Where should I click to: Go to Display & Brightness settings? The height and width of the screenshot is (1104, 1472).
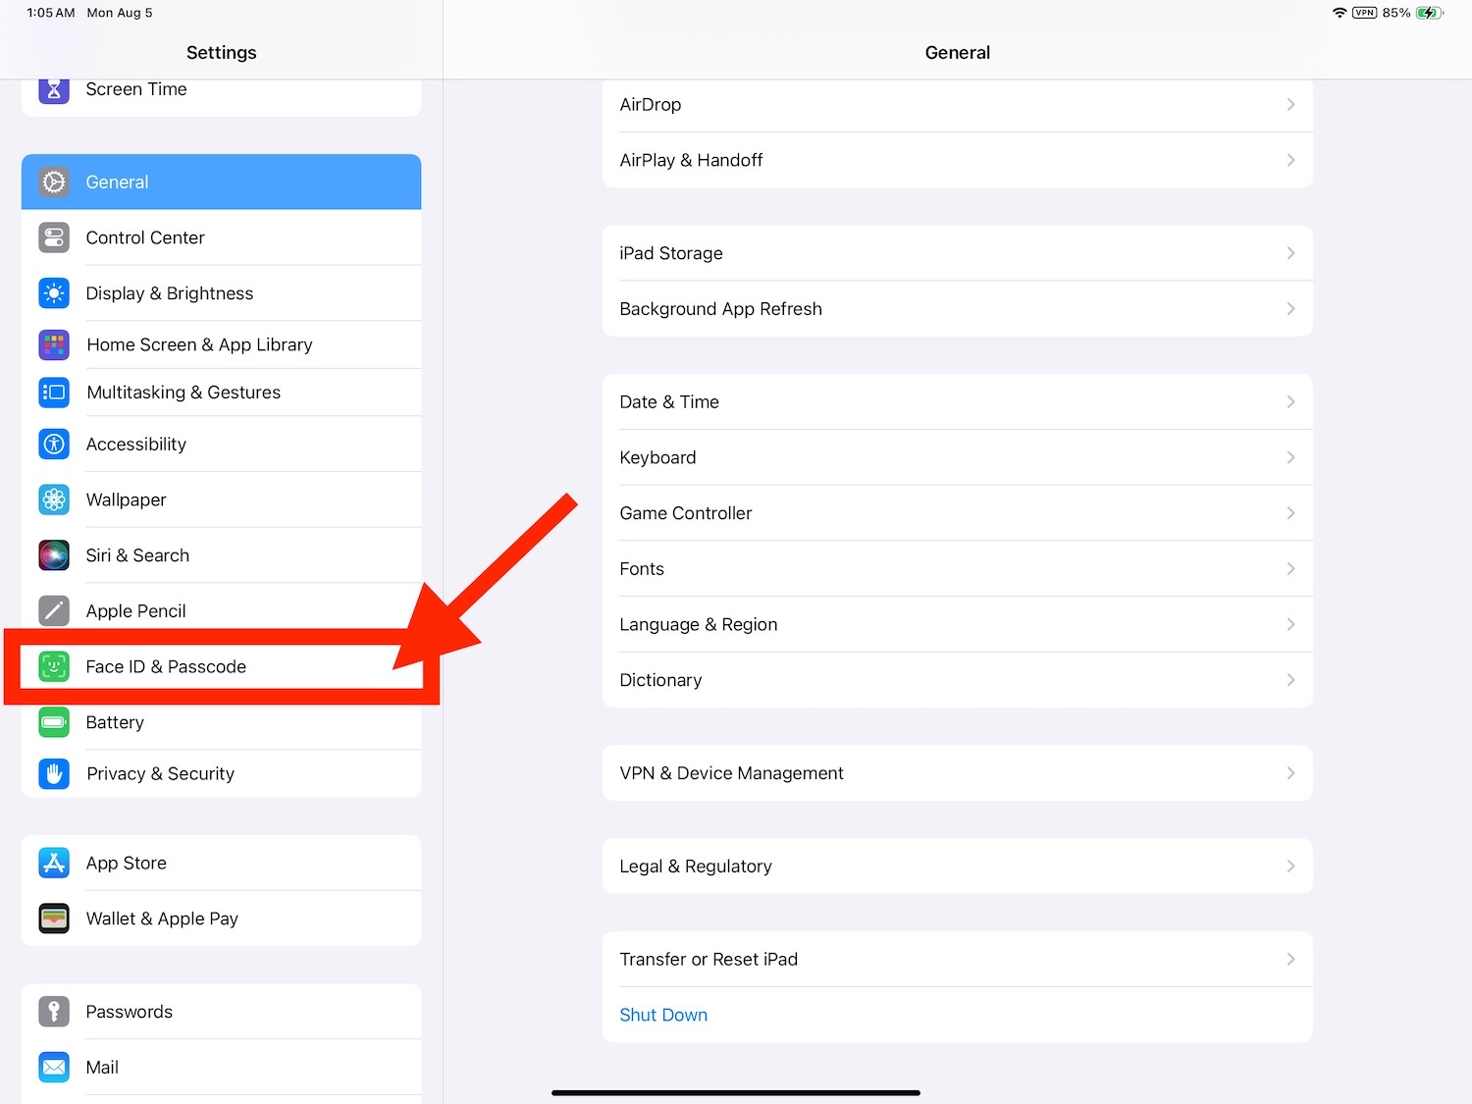(221, 293)
